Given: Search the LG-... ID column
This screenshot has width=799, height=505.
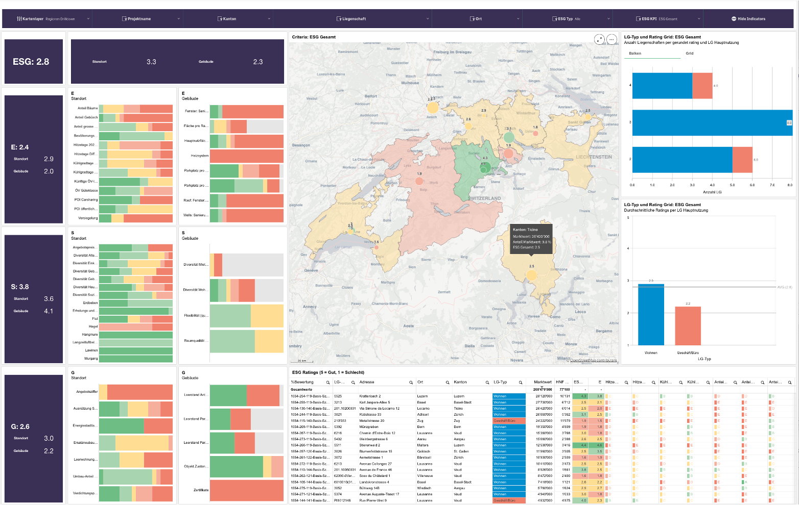Looking at the screenshot, I should (x=354, y=382).
